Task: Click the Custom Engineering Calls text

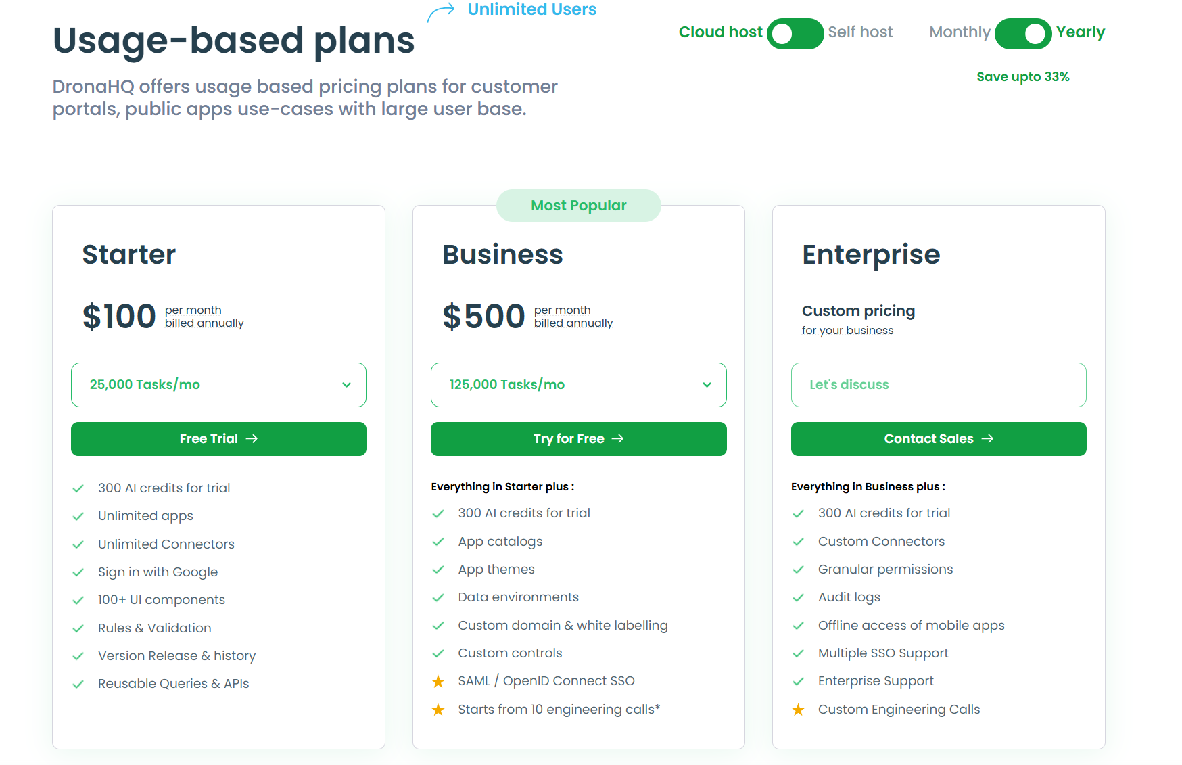Action: click(899, 710)
